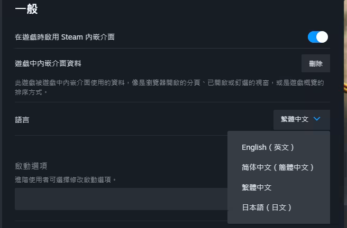
Task: Click the white knob on the overlay switch
Action: pyautogui.click(x=322, y=37)
